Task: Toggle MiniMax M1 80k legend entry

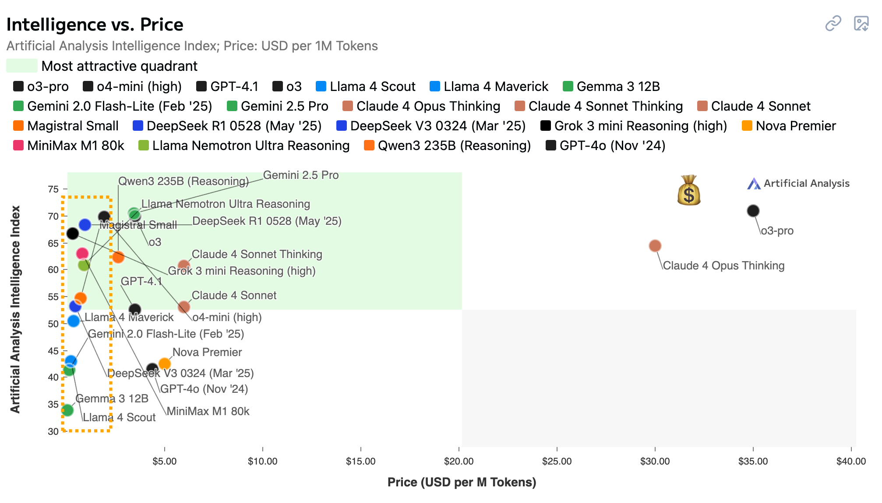Action: tap(69, 146)
